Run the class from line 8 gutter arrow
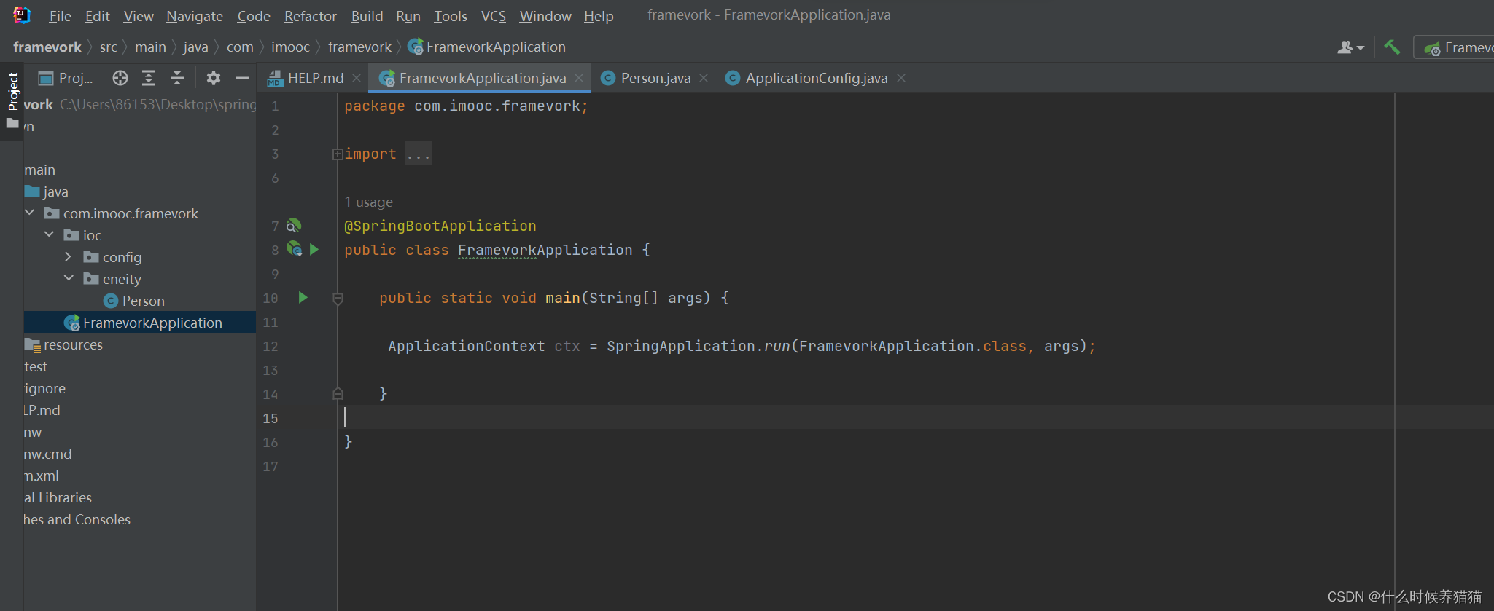The height and width of the screenshot is (611, 1494). (x=314, y=249)
